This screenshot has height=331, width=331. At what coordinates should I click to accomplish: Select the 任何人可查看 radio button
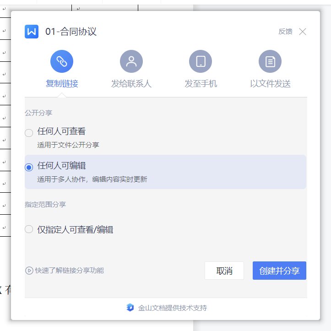(29, 133)
